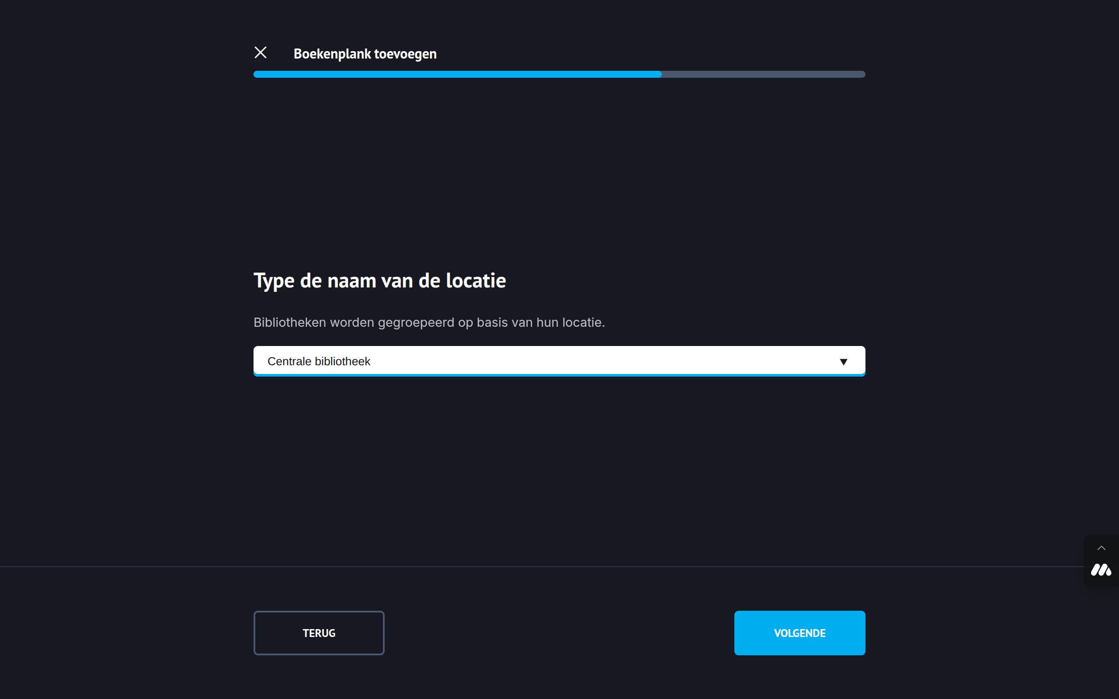The width and height of the screenshot is (1119, 699).
Task: Click the word 'Type' in the heading
Action: click(274, 280)
